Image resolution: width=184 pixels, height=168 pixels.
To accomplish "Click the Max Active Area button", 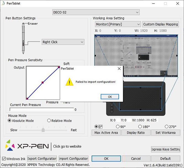I will (x=106, y=133).
